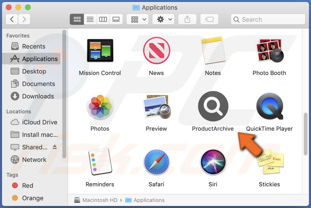Click Applications in the path bar

click(145, 200)
